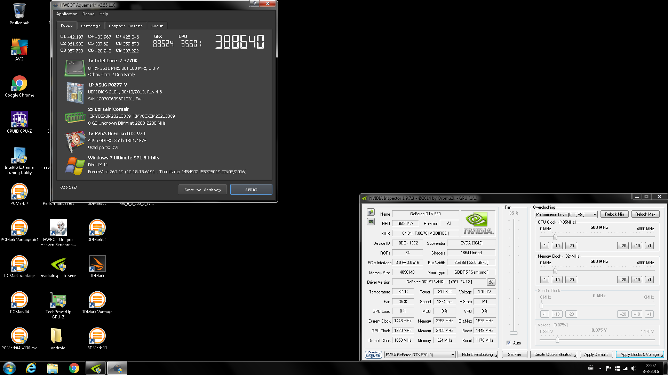Click the PayPal Donate button

coord(373,355)
